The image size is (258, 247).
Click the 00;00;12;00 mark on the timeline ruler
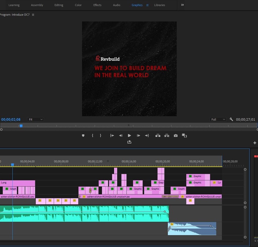[95, 161]
